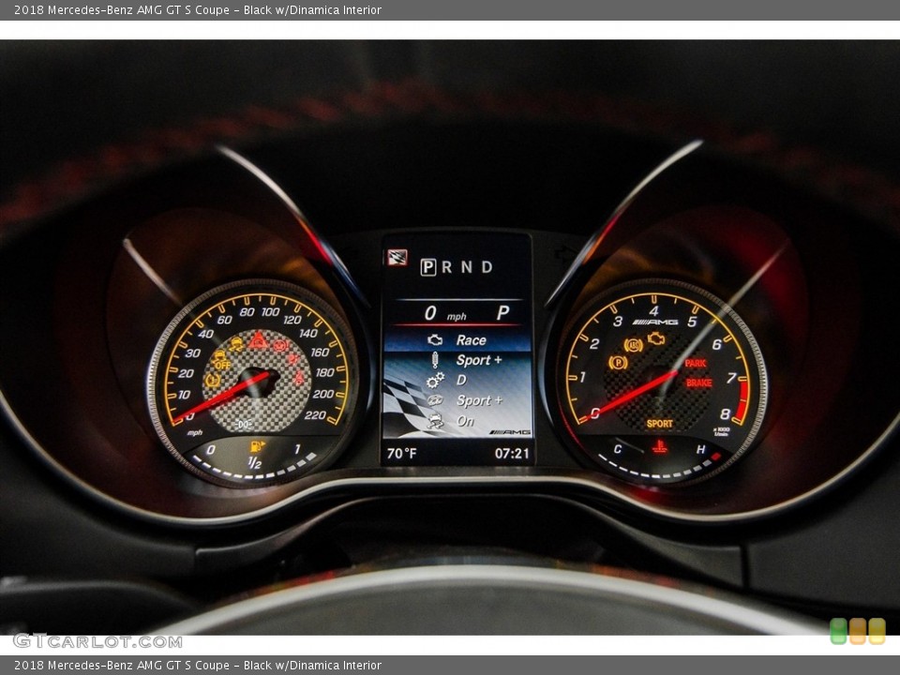The width and height of the screenshot is (900, 675).
Task: Click the yellow parking brake P icon
Action: [x=618, y=362]
